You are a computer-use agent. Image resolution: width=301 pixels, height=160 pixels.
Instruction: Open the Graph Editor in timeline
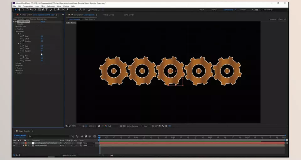[94, 137]
